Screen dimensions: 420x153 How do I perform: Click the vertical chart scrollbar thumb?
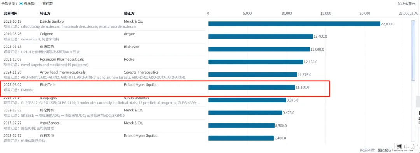413,50
